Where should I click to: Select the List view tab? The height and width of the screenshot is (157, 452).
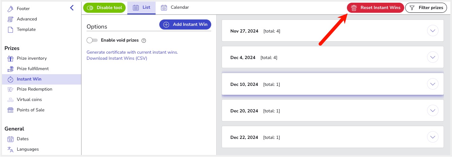[141, 7]
